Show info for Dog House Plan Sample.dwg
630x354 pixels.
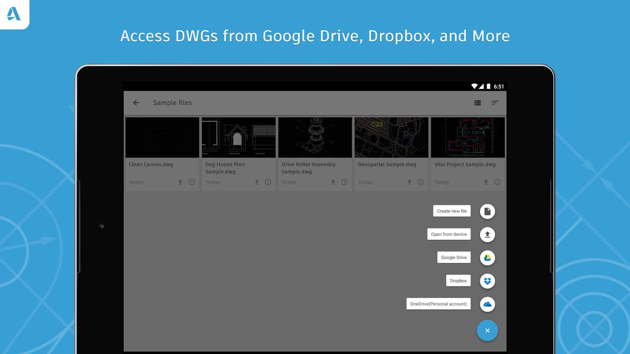tap(268, 182)
